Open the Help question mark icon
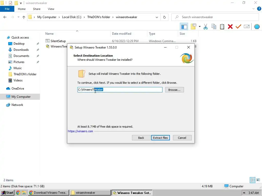262x196 pixels. coord(259,9)
